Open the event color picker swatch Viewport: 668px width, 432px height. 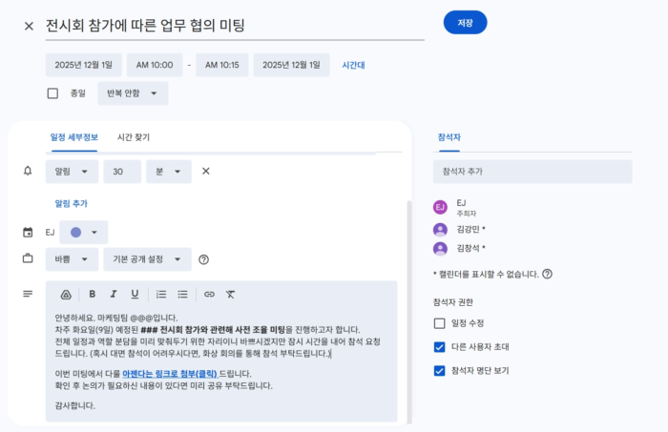83,233
